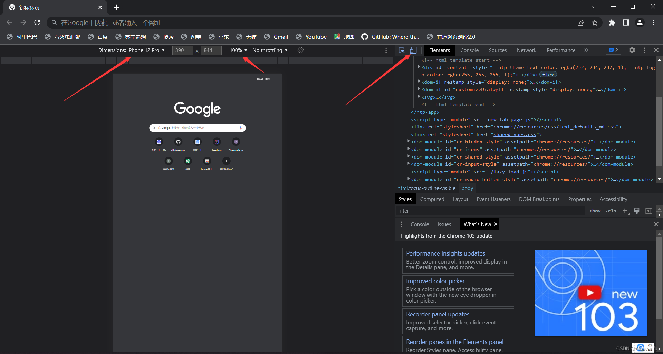Close the bottom drawer
663x354 pixels.
656,224
